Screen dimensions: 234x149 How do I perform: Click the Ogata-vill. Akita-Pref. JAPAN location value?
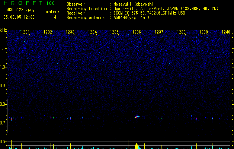click(166, 9)
